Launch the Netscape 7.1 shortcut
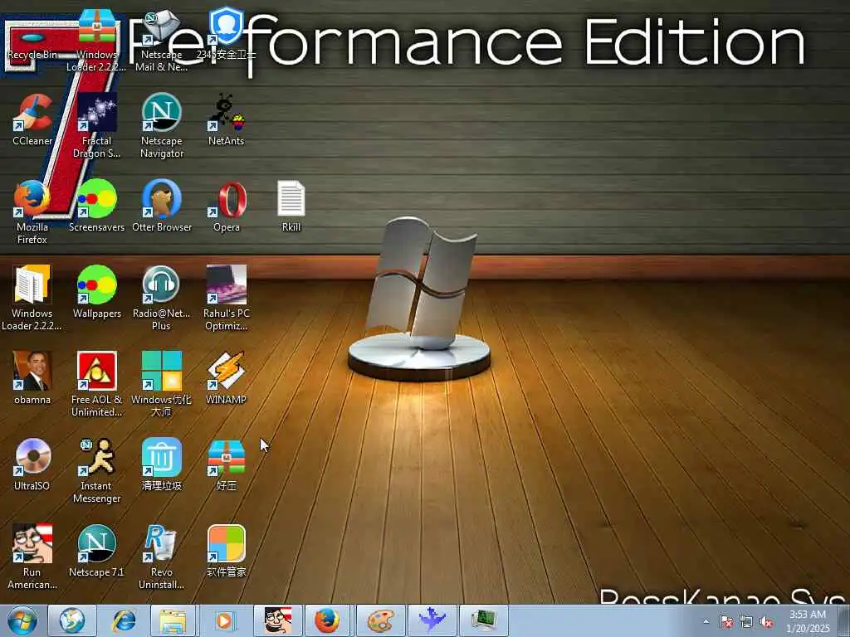This screenshot has height=637, width=850. coord(96,551)
